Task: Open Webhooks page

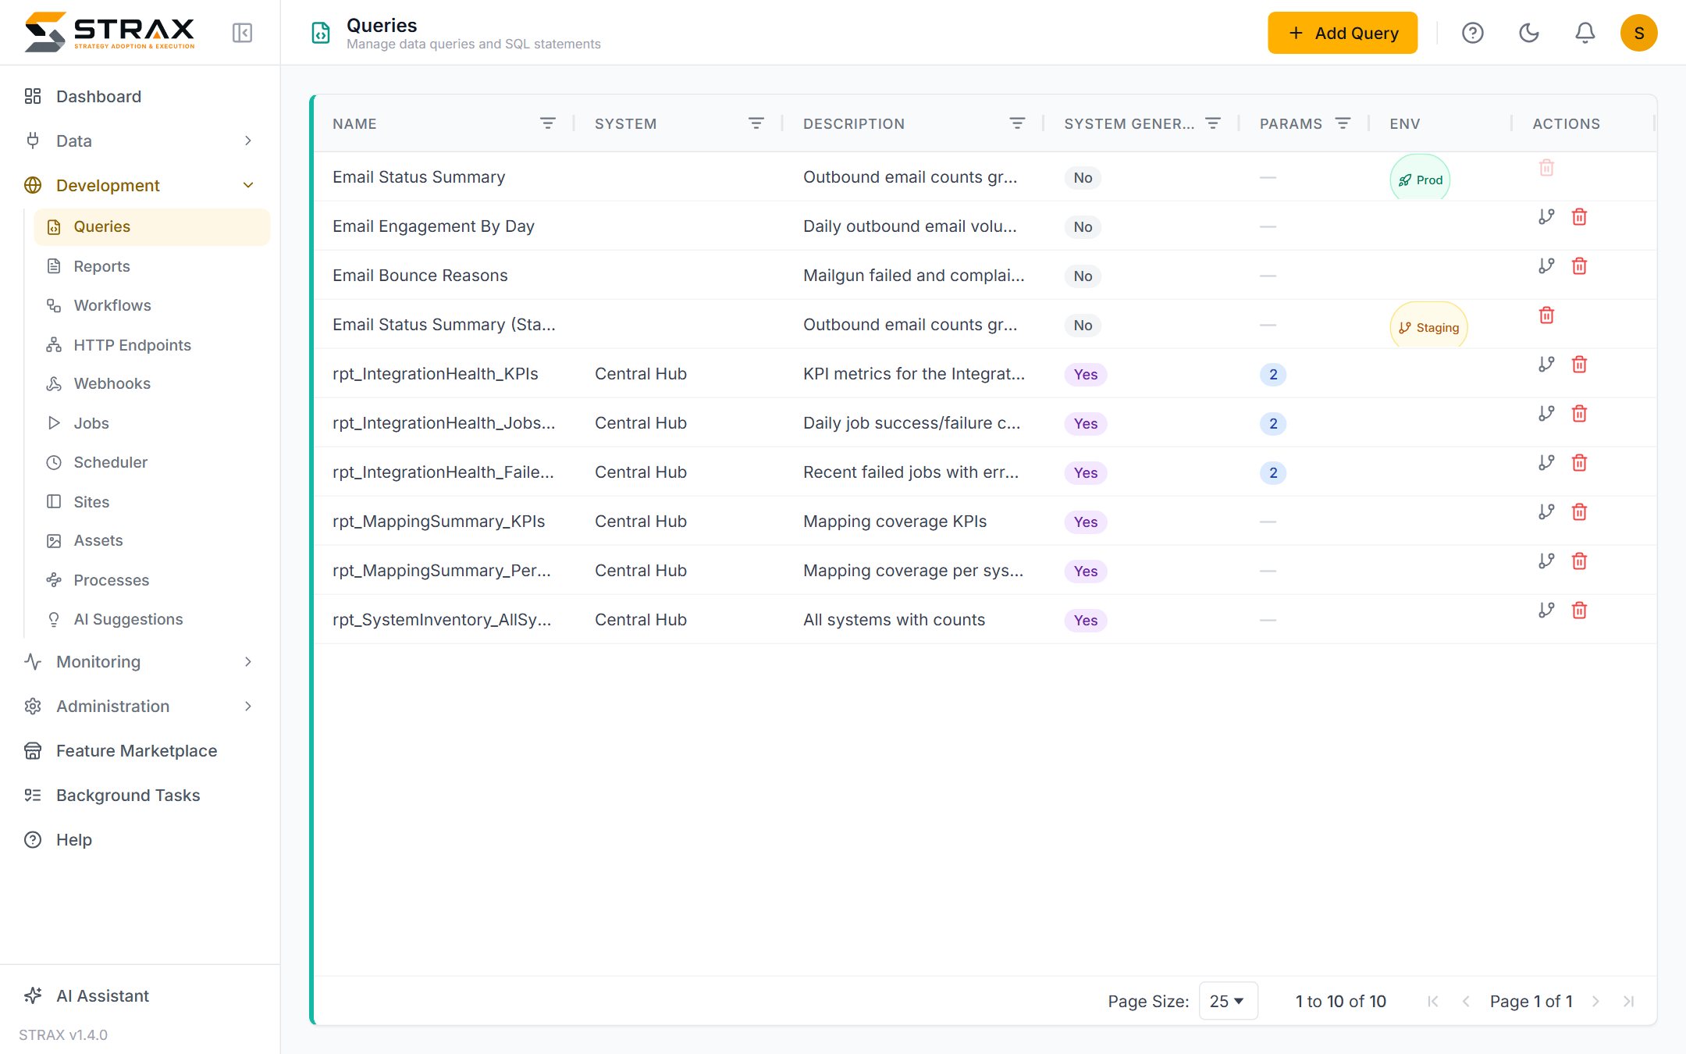Action: pos(151,383)
